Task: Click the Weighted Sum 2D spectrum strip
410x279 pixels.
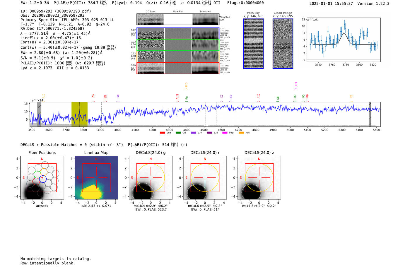Action: (x=178, y=19)
